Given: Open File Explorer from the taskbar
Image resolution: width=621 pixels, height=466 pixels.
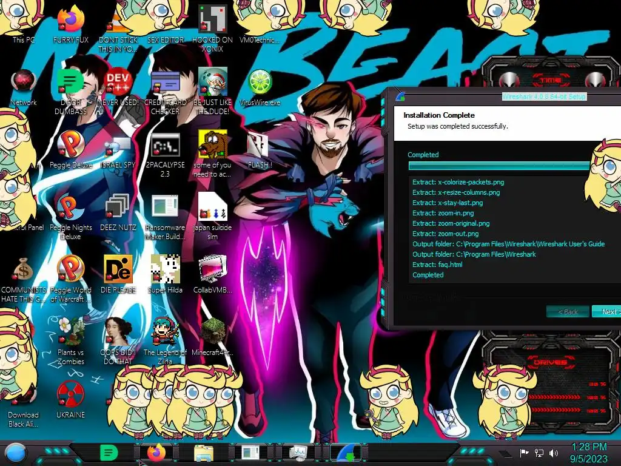Looking at the screenshot, I should (204, 453).
